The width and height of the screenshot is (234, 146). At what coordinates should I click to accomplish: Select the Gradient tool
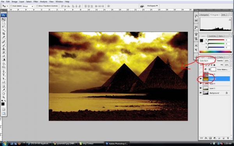click(x=4, y=60)
